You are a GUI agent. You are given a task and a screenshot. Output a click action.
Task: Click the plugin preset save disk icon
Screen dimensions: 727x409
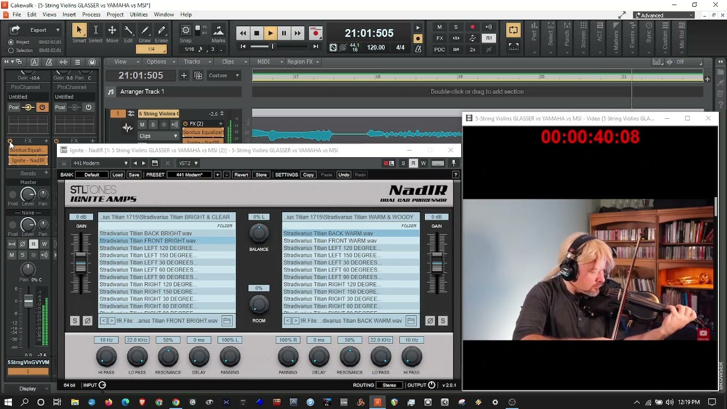(x=154, y=163)
